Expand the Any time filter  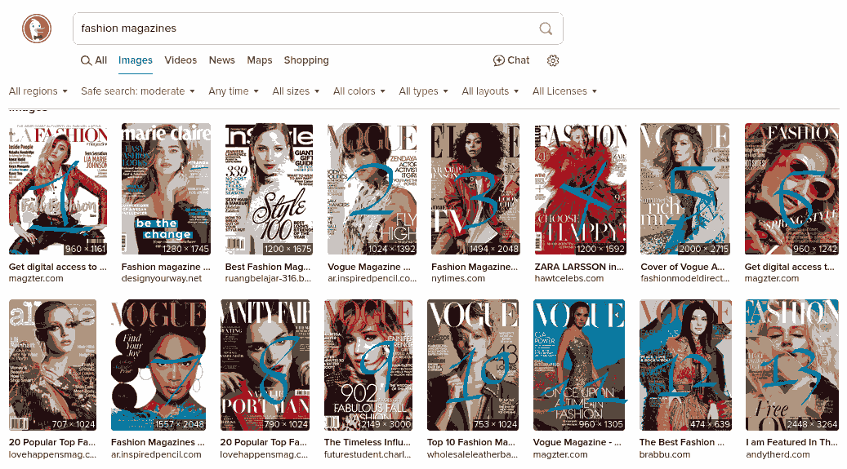pyautogui.click(x=234, y=91)
